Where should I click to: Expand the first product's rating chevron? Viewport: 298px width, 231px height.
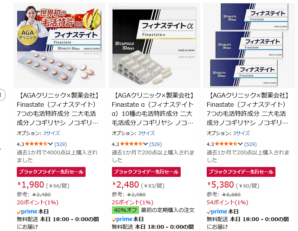click(x=50, y=144)
